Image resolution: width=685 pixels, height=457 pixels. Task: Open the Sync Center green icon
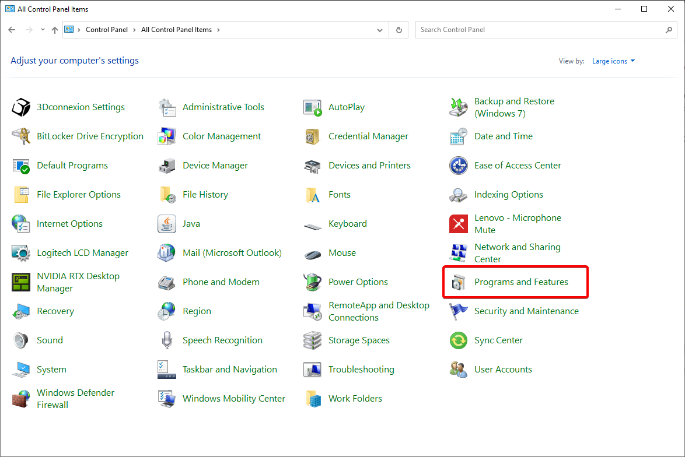pos(459,340)
